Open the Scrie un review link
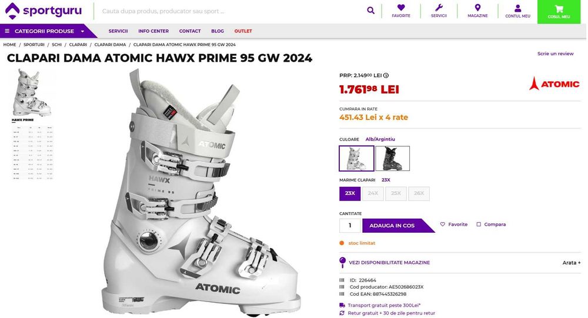The image size is (588, 318). click(x=555, y=53)
